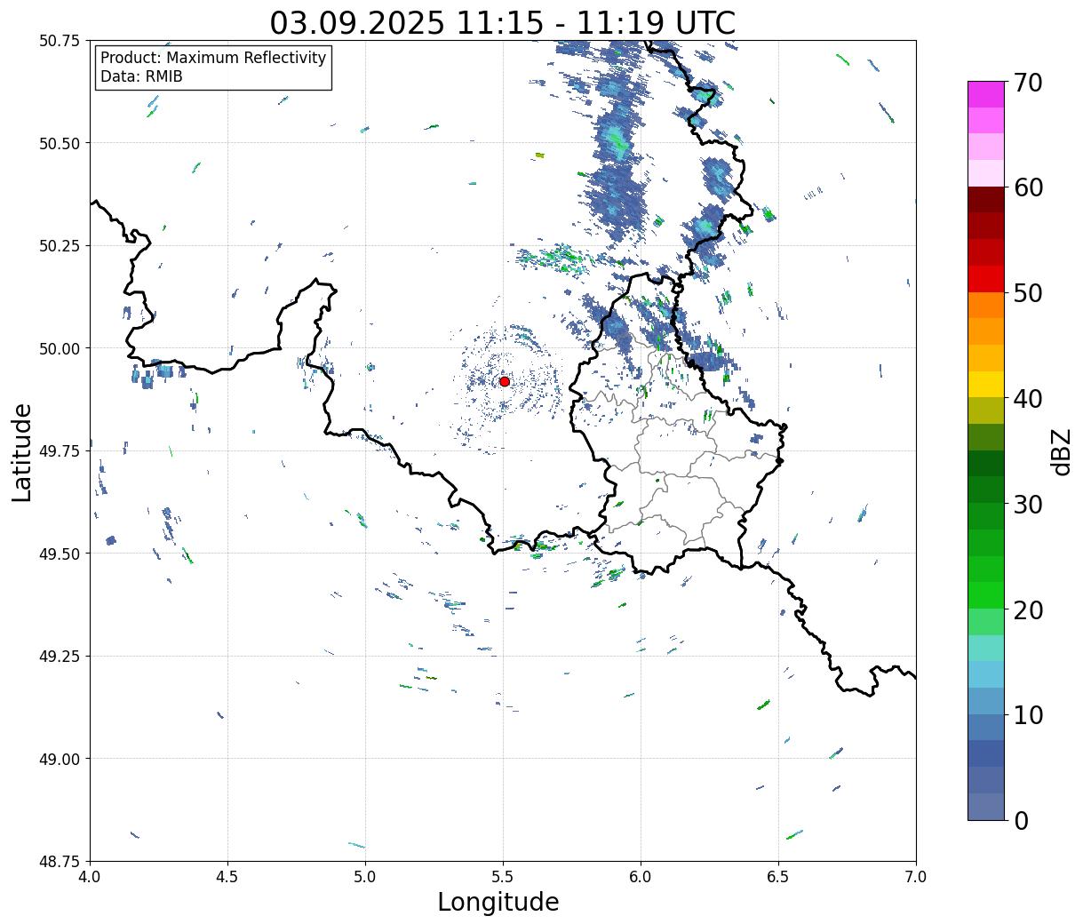
Task: Click longitude tick label 5.5
Action: coord(503,877)
